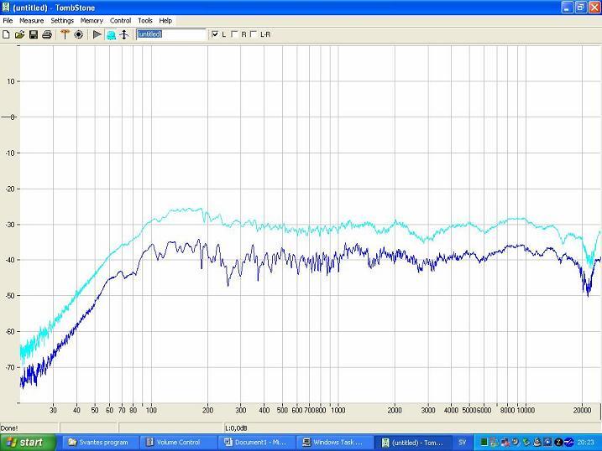The image size is (602, 451).
Task: Click the -50 dB axis label
Action: tap(10, 296)
